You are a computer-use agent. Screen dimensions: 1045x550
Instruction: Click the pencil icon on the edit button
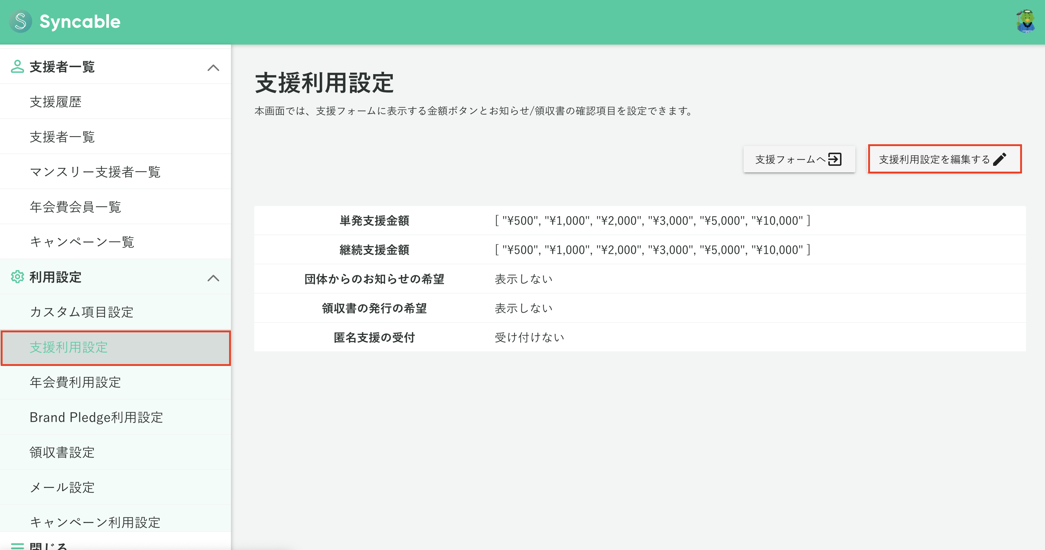tap(1000, 159)
